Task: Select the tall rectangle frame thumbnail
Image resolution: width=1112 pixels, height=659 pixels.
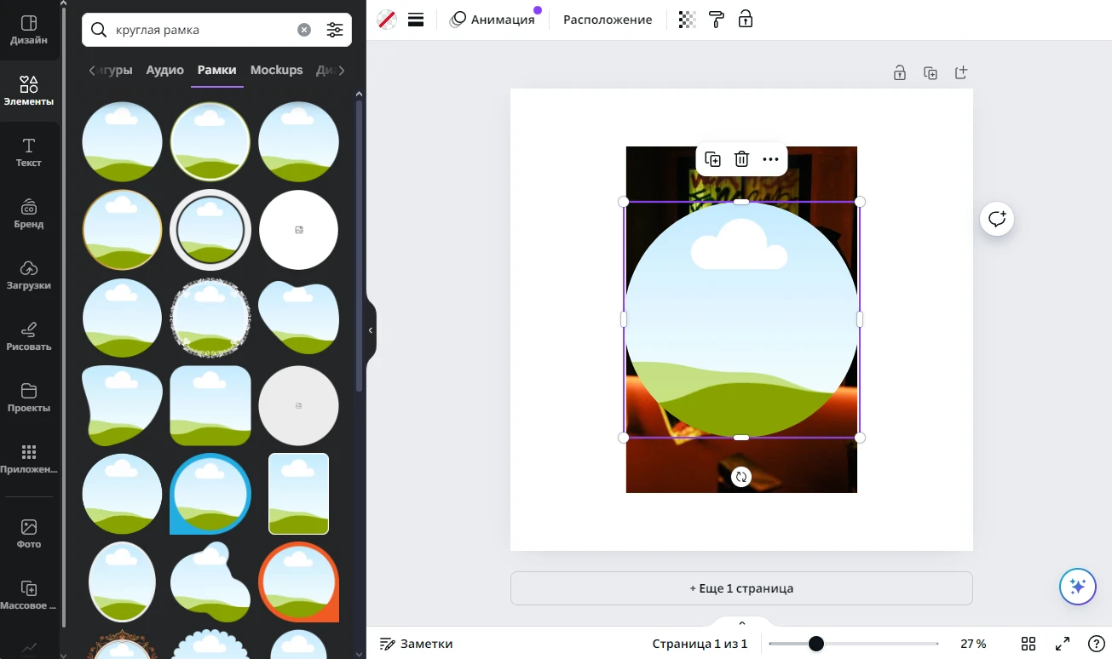Action: pos(298,494)
